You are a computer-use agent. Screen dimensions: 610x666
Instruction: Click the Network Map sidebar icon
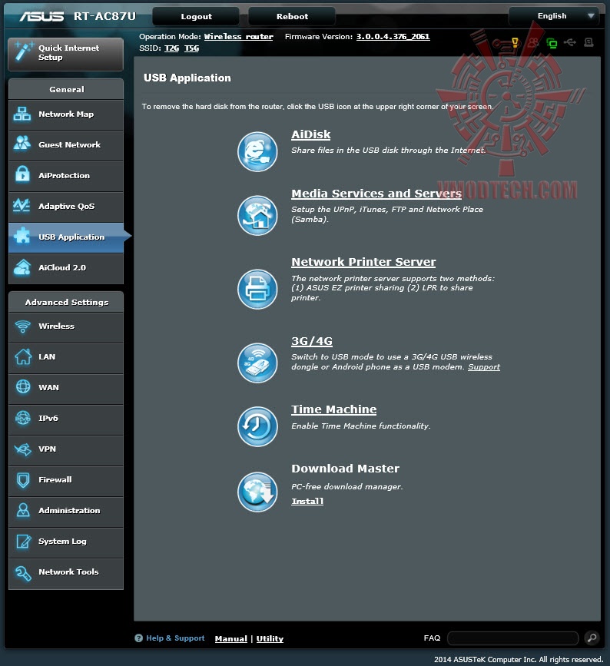tap(22, 114)
